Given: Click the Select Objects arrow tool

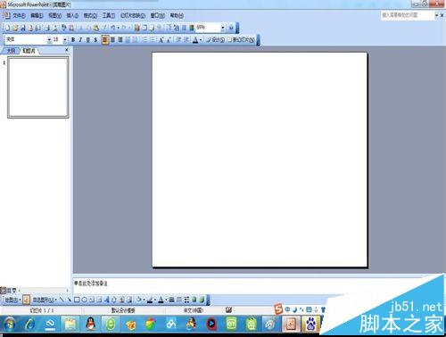Looking at the screenshot, I should [26, 300].
